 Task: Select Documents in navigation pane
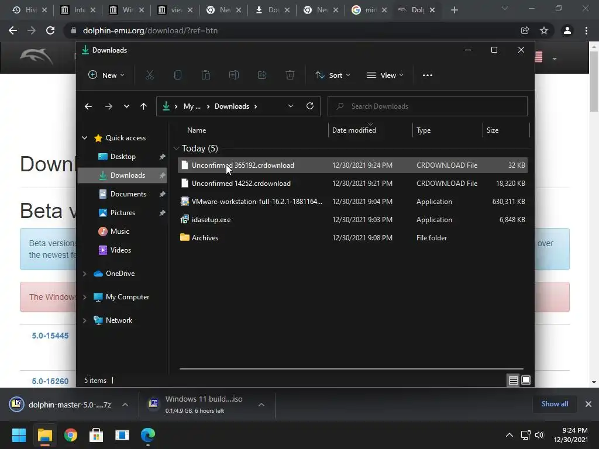pos(123,194)
